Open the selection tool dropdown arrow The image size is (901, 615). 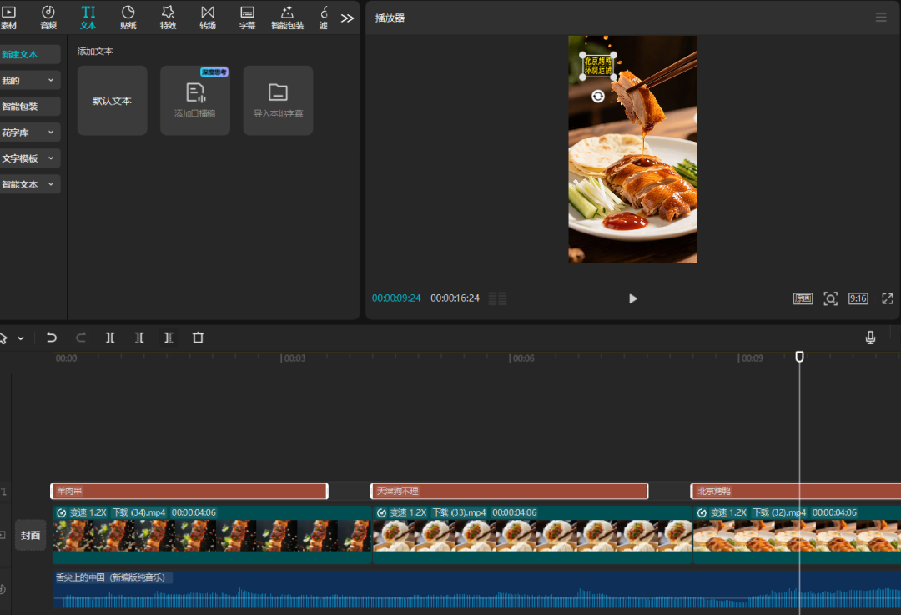pyautogui.click(x=23, y=337)
